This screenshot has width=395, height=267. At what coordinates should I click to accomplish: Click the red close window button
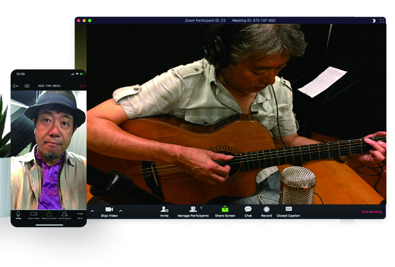[x=78, y=21]
